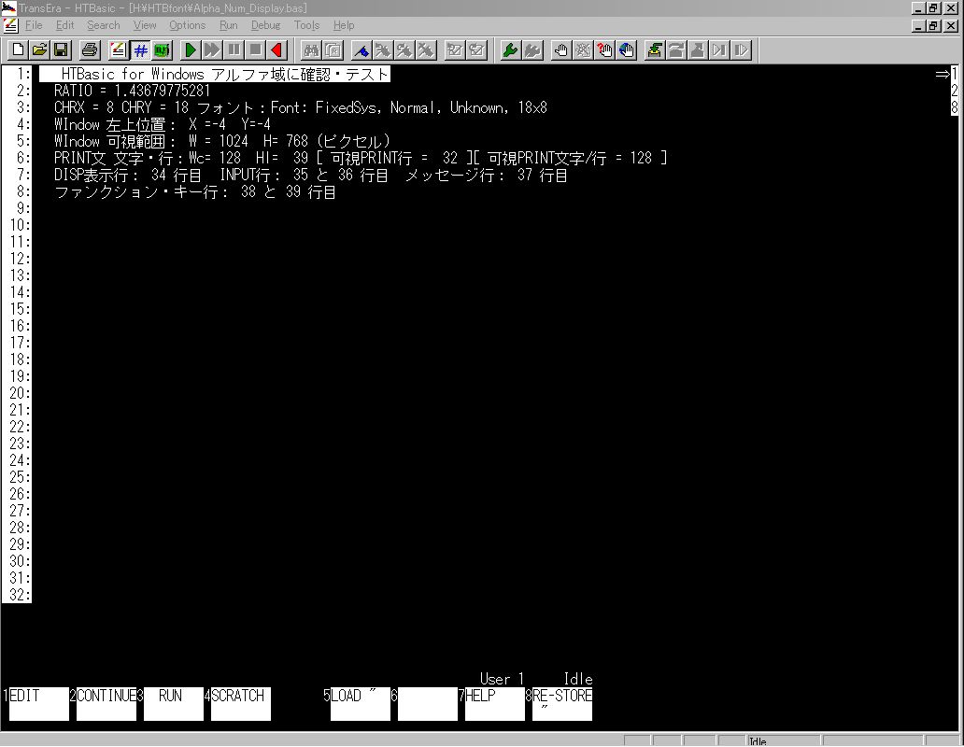This screenshot has height=747, width=964.
Task: Open the View menu
Action: click(x=145, y=25)
